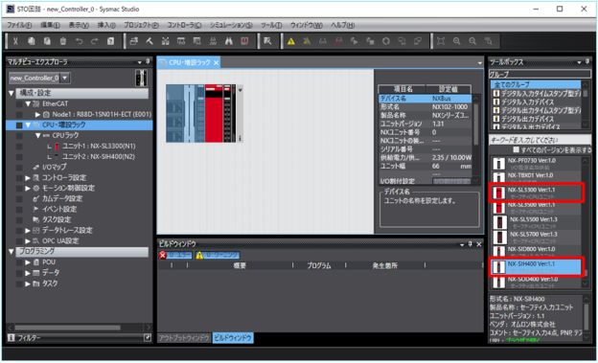The height and width of the screenshot is (363, 598).
Task: Click the yellow warning triangle toolbar icon
Action: pyautogui.click(x=291, y=41)
